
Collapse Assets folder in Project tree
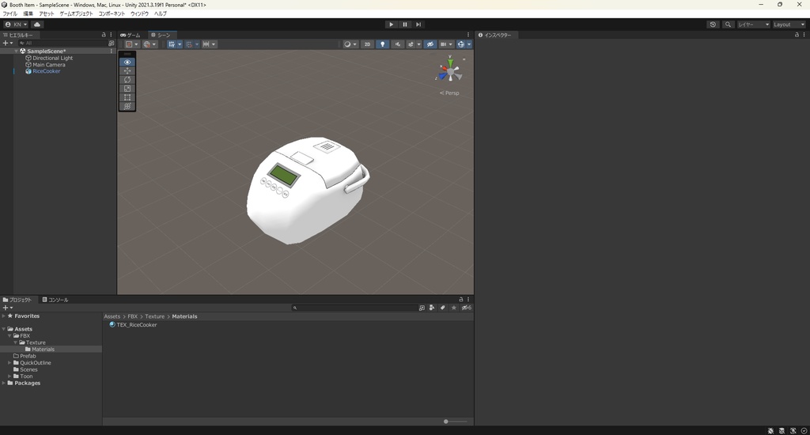pos(4,329)
